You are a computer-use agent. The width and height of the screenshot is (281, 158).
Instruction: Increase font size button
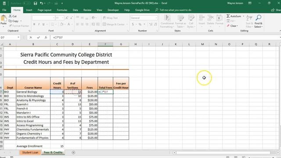coord(67,18)
